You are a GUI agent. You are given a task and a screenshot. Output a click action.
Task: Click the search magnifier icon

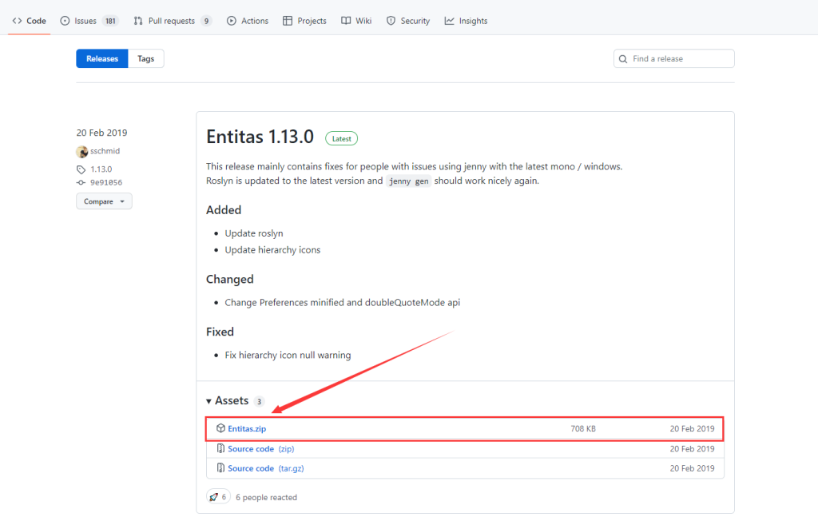click(623, 59)
